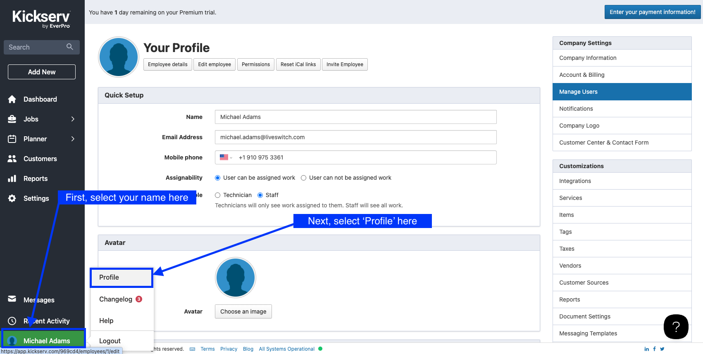Open Tags under Customizations
Image resolution: width=703 pixels, height=354 pixels.
click(x=622, y=232)
